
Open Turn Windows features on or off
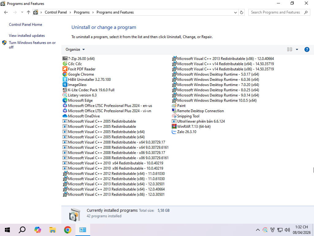point(32,45)
